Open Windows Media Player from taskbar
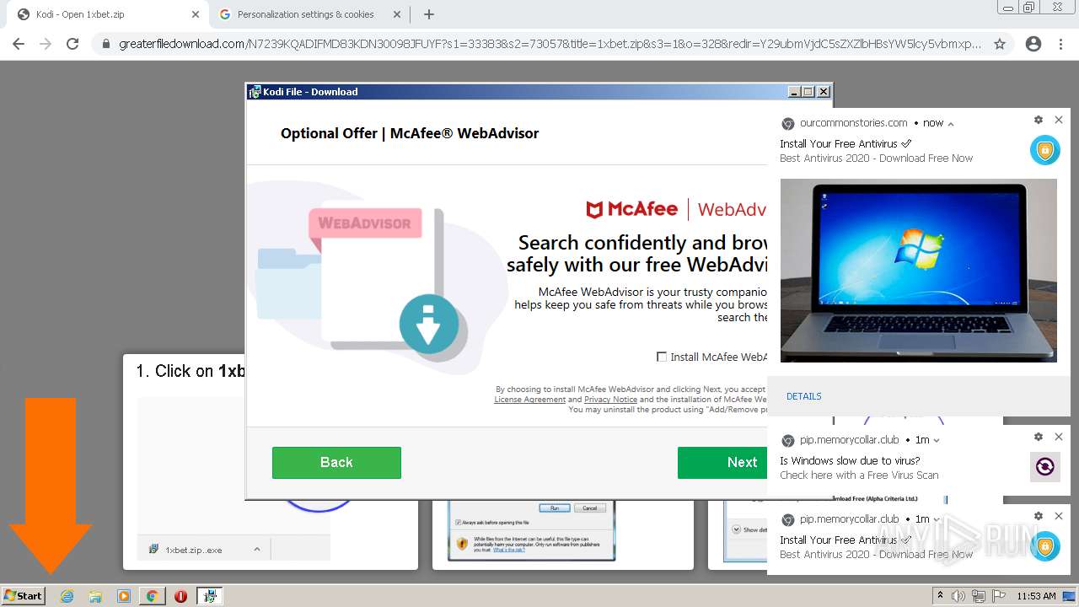 pyautogui.click(x=124, y=596)
